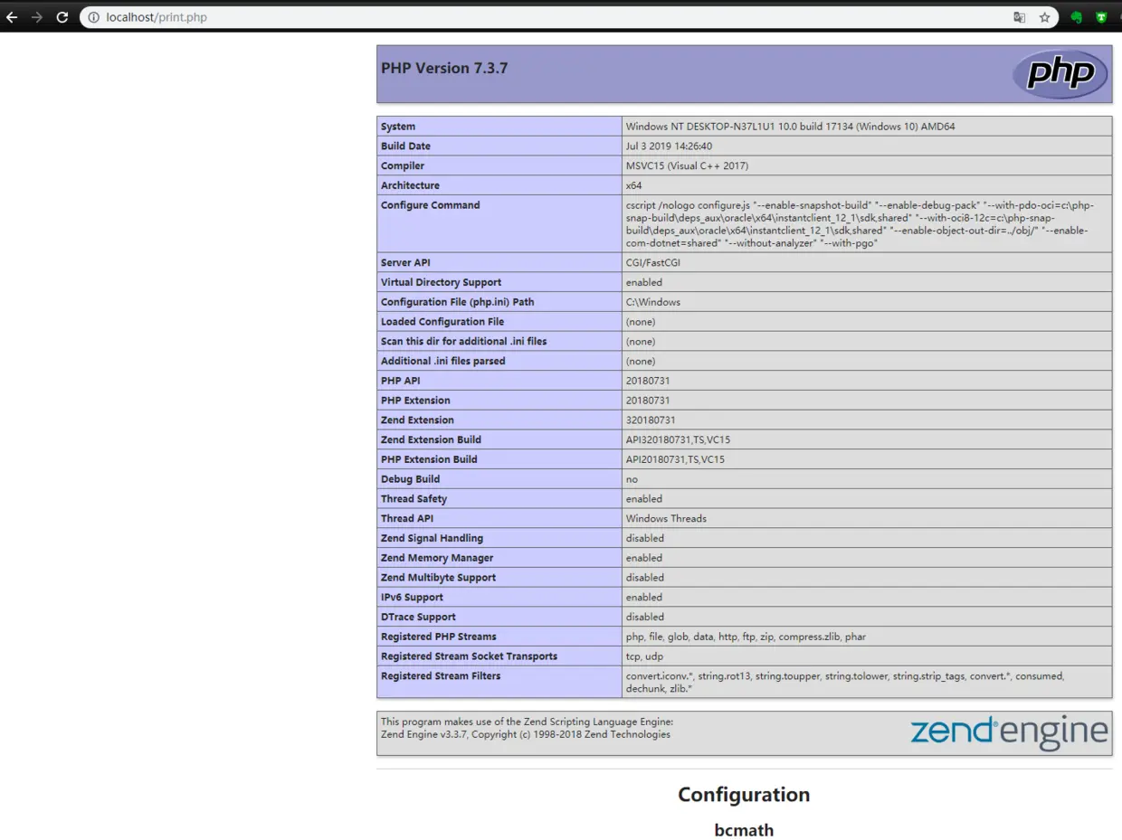Viewport: 1122px width, 840px height.
Task: Click the Build Date label cell
Action: coord(499,146)
